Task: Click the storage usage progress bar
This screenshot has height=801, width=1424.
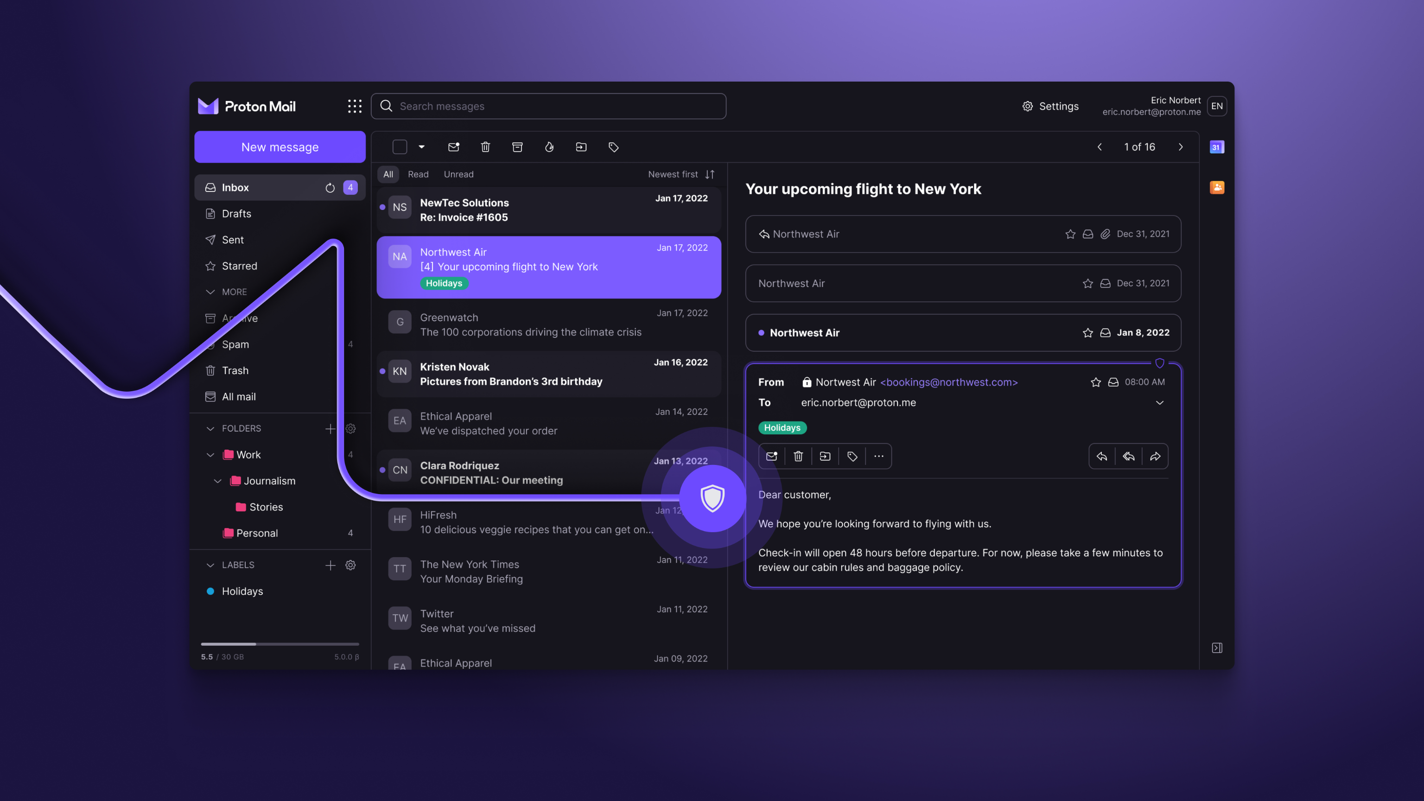Action: tap(280, 644)
